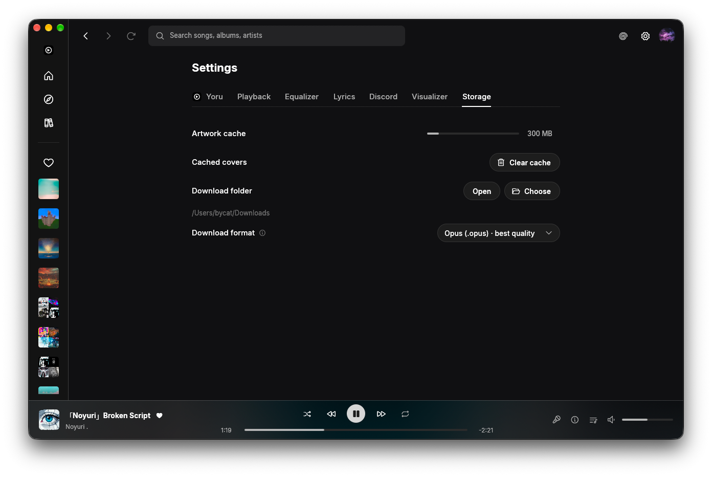Show lyrics with the microphone icon

click(557, 420)
